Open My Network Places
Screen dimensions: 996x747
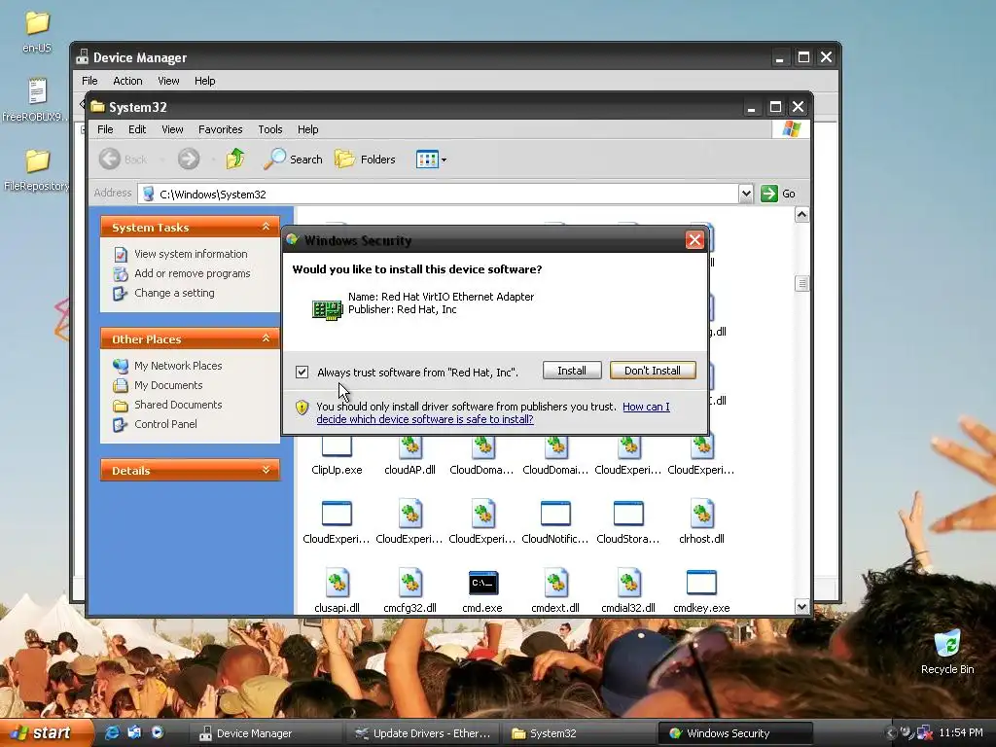click(178, 366)
